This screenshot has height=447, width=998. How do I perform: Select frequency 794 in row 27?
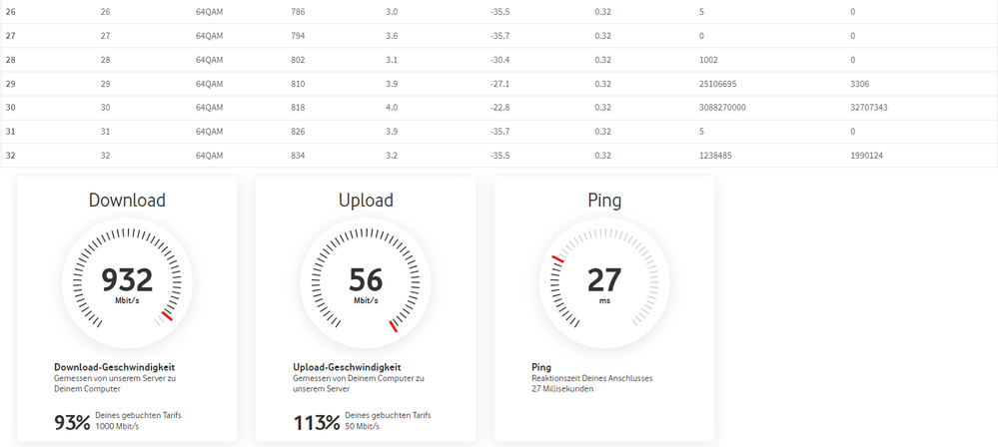[298, 36]
